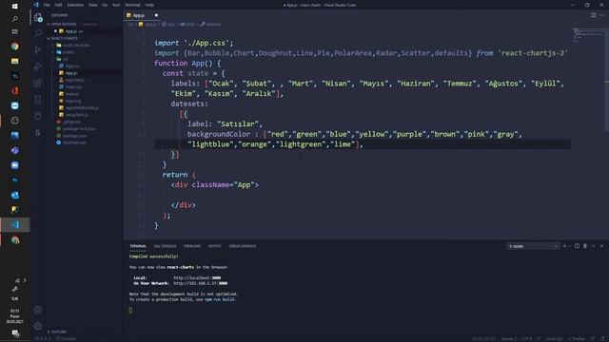The image size is (609, 342).
Task: Open Windows notification center icon
Action: pyautogui.click(x=15, y=333)
